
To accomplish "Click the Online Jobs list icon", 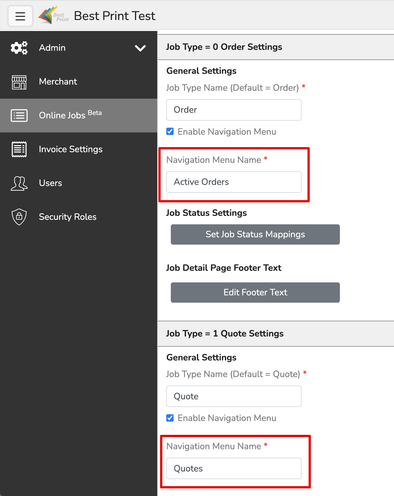I will point(19,116).
